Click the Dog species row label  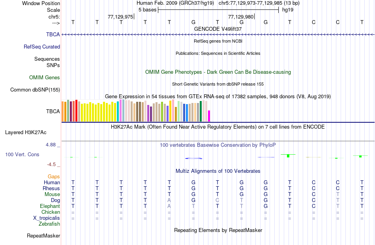tap(55, 200)
